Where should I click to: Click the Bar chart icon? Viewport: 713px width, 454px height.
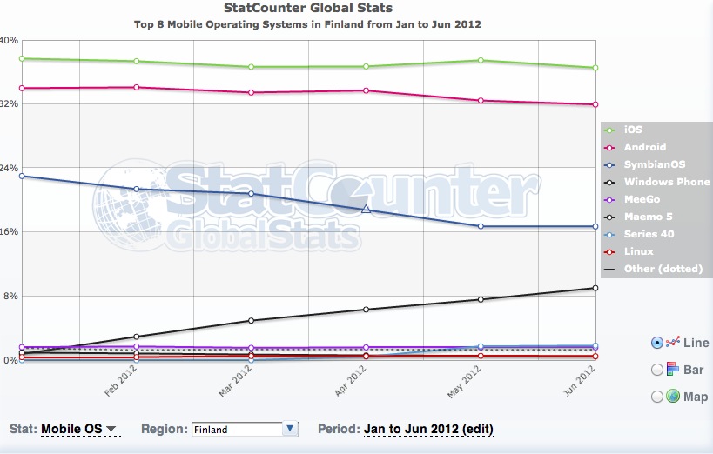pos(673,370)
